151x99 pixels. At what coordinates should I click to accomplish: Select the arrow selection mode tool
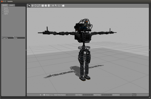pos(29,6)
